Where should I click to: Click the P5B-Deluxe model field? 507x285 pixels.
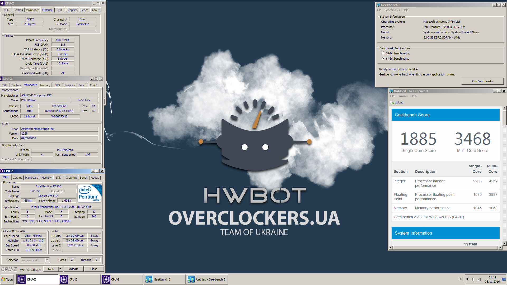coord(45,100)
